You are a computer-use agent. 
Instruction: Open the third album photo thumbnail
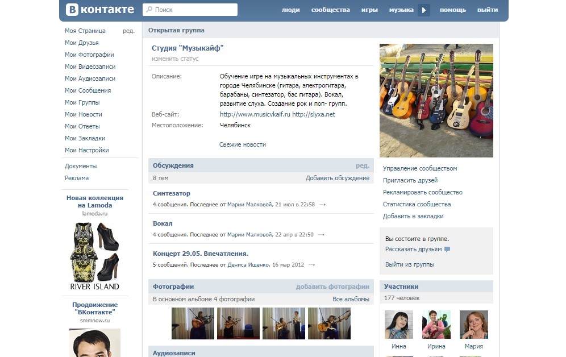click(284, 323)
